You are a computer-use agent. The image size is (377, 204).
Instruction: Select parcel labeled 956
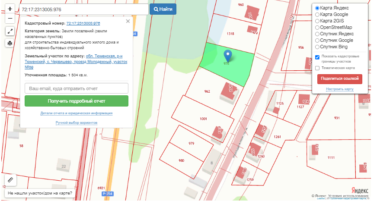(301, 47)
